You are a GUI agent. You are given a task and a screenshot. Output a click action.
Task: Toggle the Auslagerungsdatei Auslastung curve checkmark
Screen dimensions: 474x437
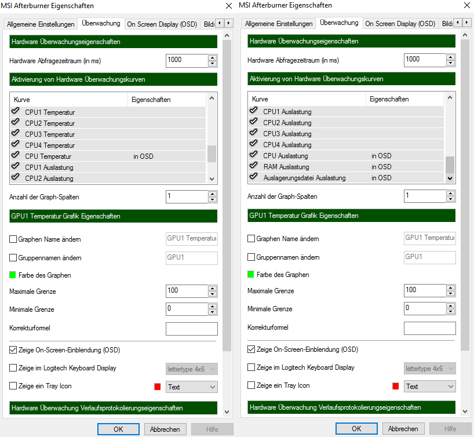click(x=254, y=176)
